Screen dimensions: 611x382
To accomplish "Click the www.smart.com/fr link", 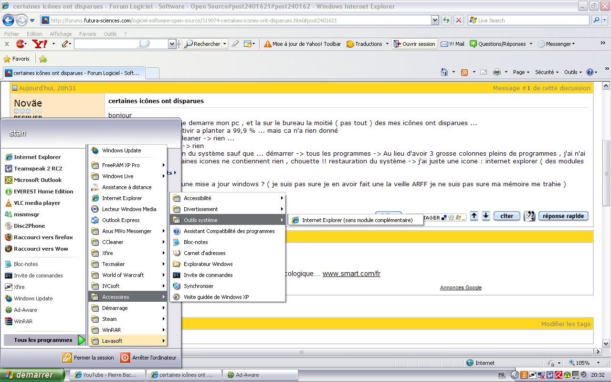I will pyautogui.click(x=351, y=274).
